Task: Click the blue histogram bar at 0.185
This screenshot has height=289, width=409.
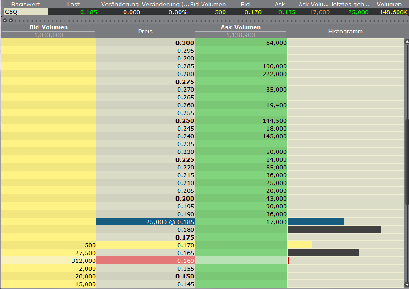Action: [316, 222]
